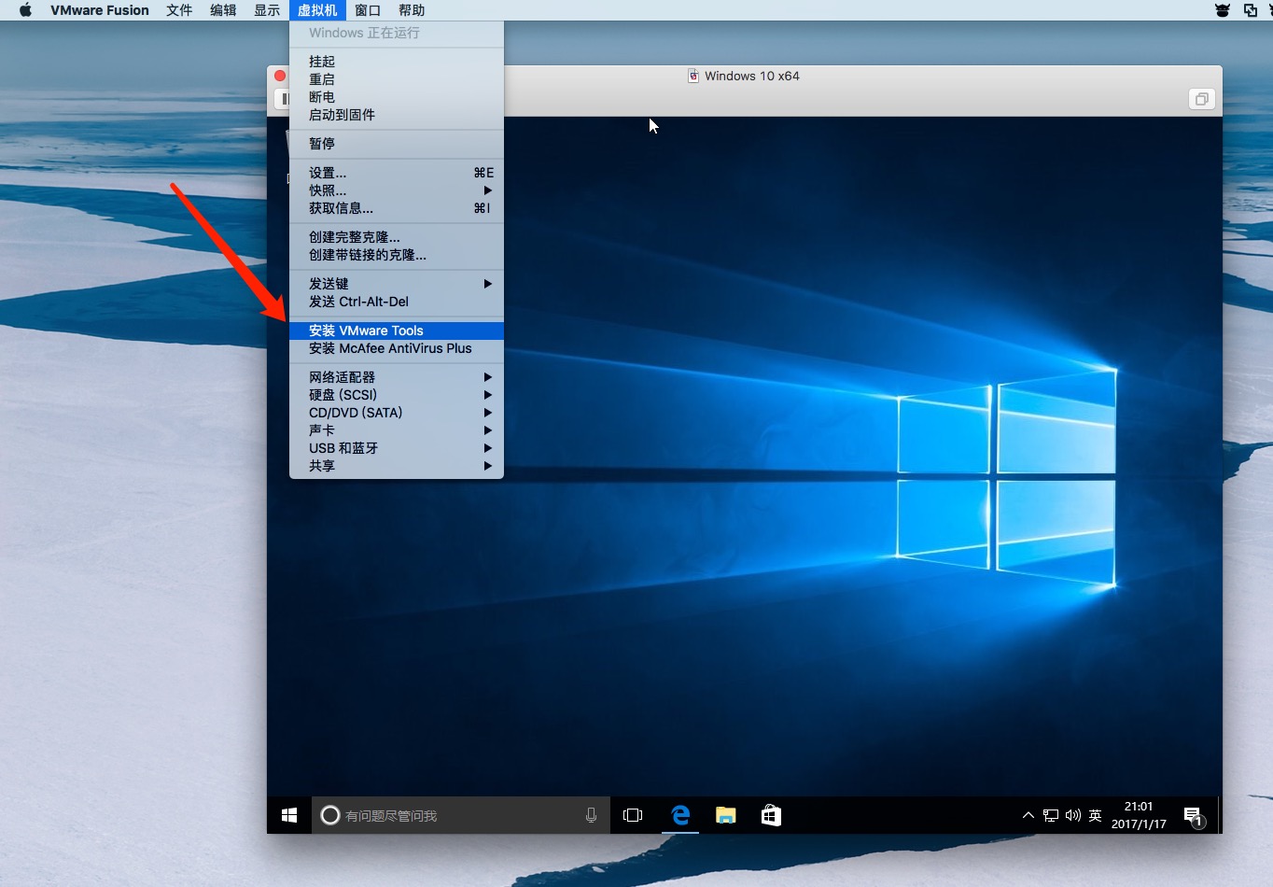Expand the 网络适配器 submenu
This screenshot has width=1273, height=887.
point(397,377)
